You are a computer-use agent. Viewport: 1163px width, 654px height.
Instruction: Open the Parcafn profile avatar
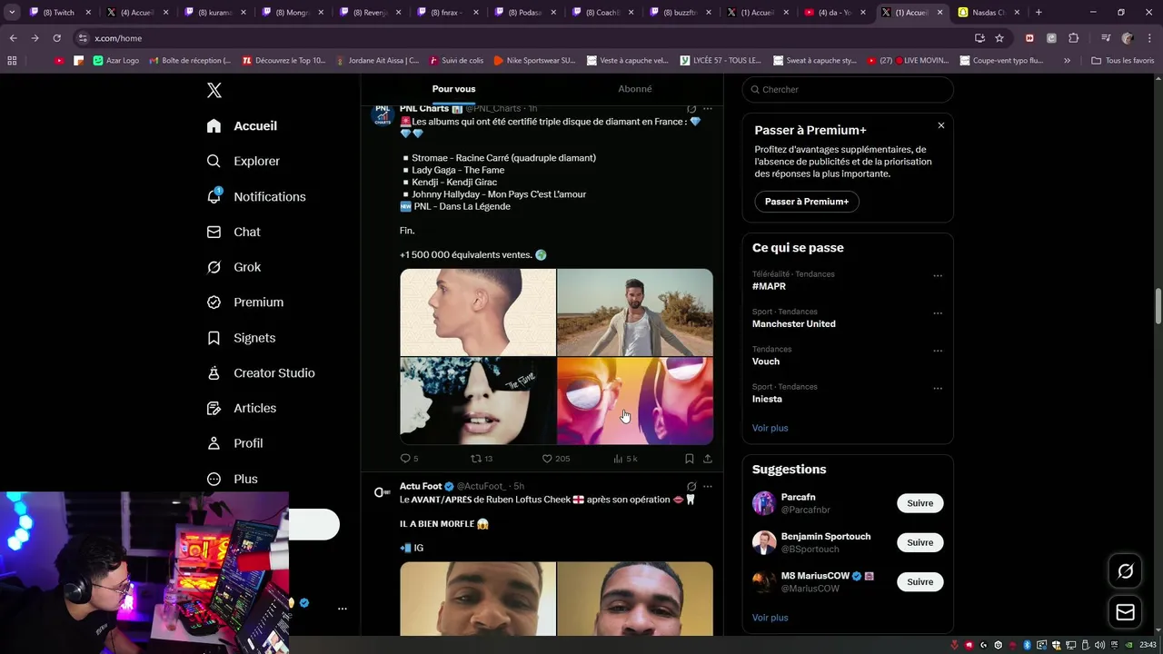(764, 503)
